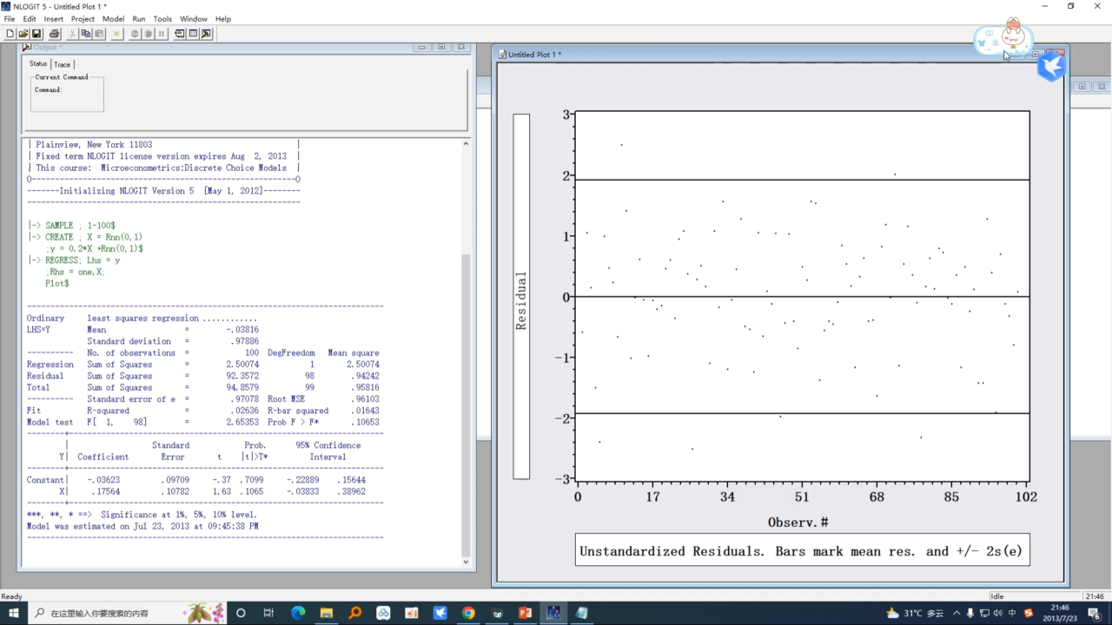The width and height of the screenshot is (1112, 625).
Task: Switch to the Trace tab
Action: [63, 64]
